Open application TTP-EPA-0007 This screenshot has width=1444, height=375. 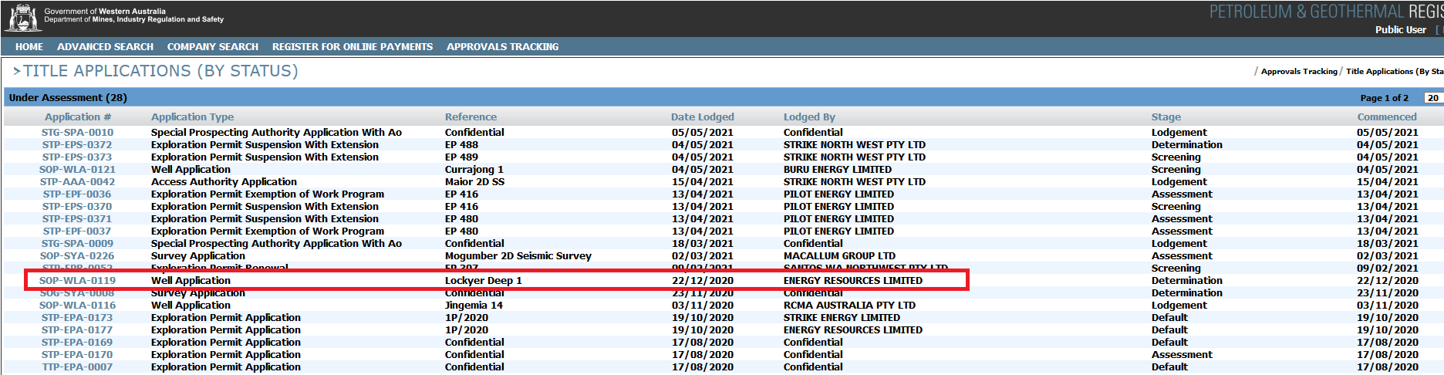click(x=77, y=367)
